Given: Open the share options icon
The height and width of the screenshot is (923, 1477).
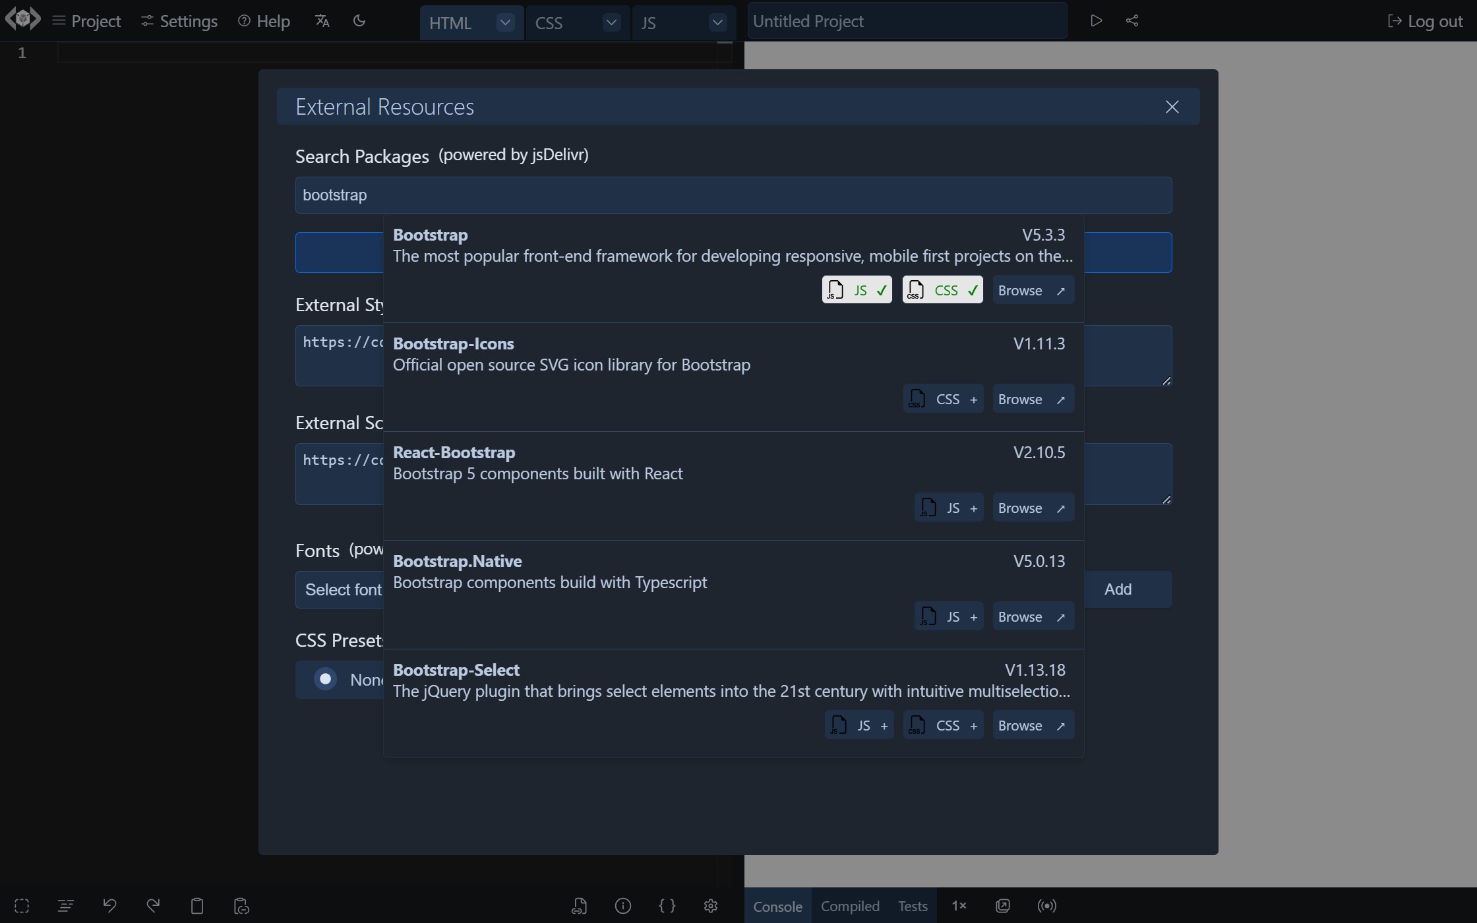Looking at the screenshot, I should coord(1132,20).
